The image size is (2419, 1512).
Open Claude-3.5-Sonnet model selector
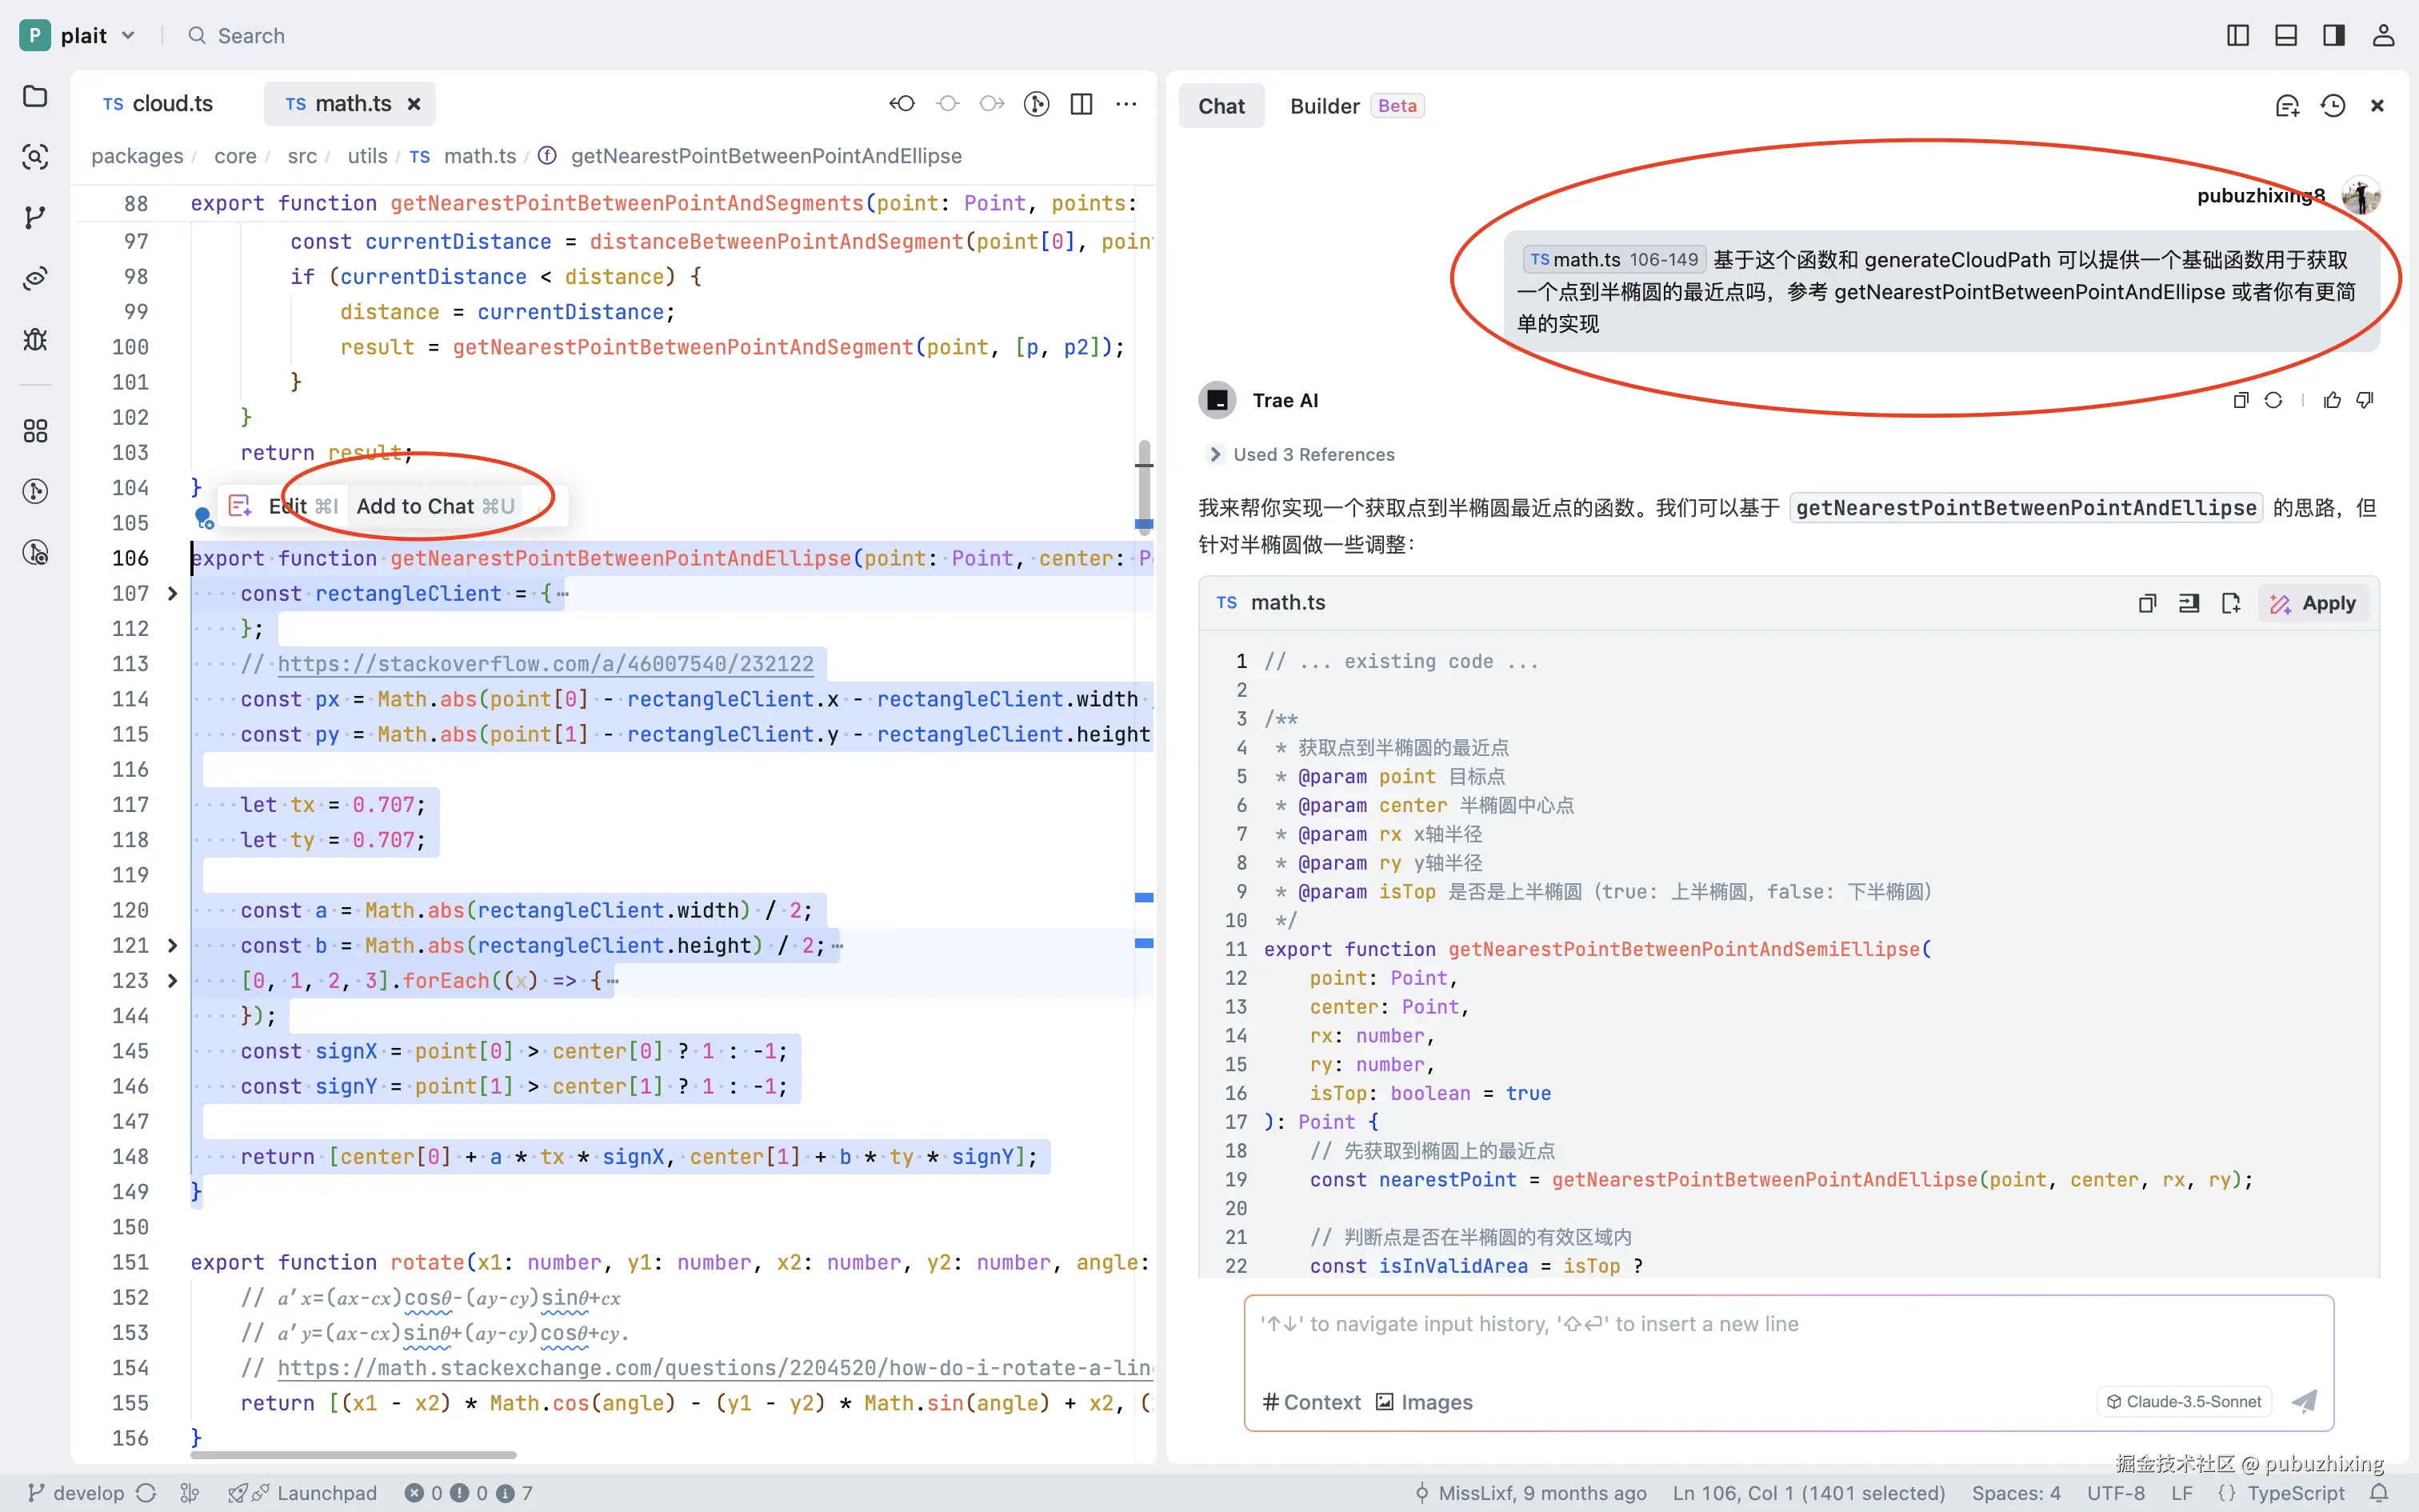pyautogui.click(x=2184, y=1402)
